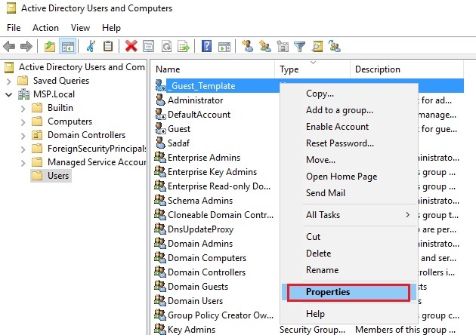The height and width of the screenshot is (335, 476).
Task: Select Reset Password... in context menu
Action: click(x=339, y=143)
